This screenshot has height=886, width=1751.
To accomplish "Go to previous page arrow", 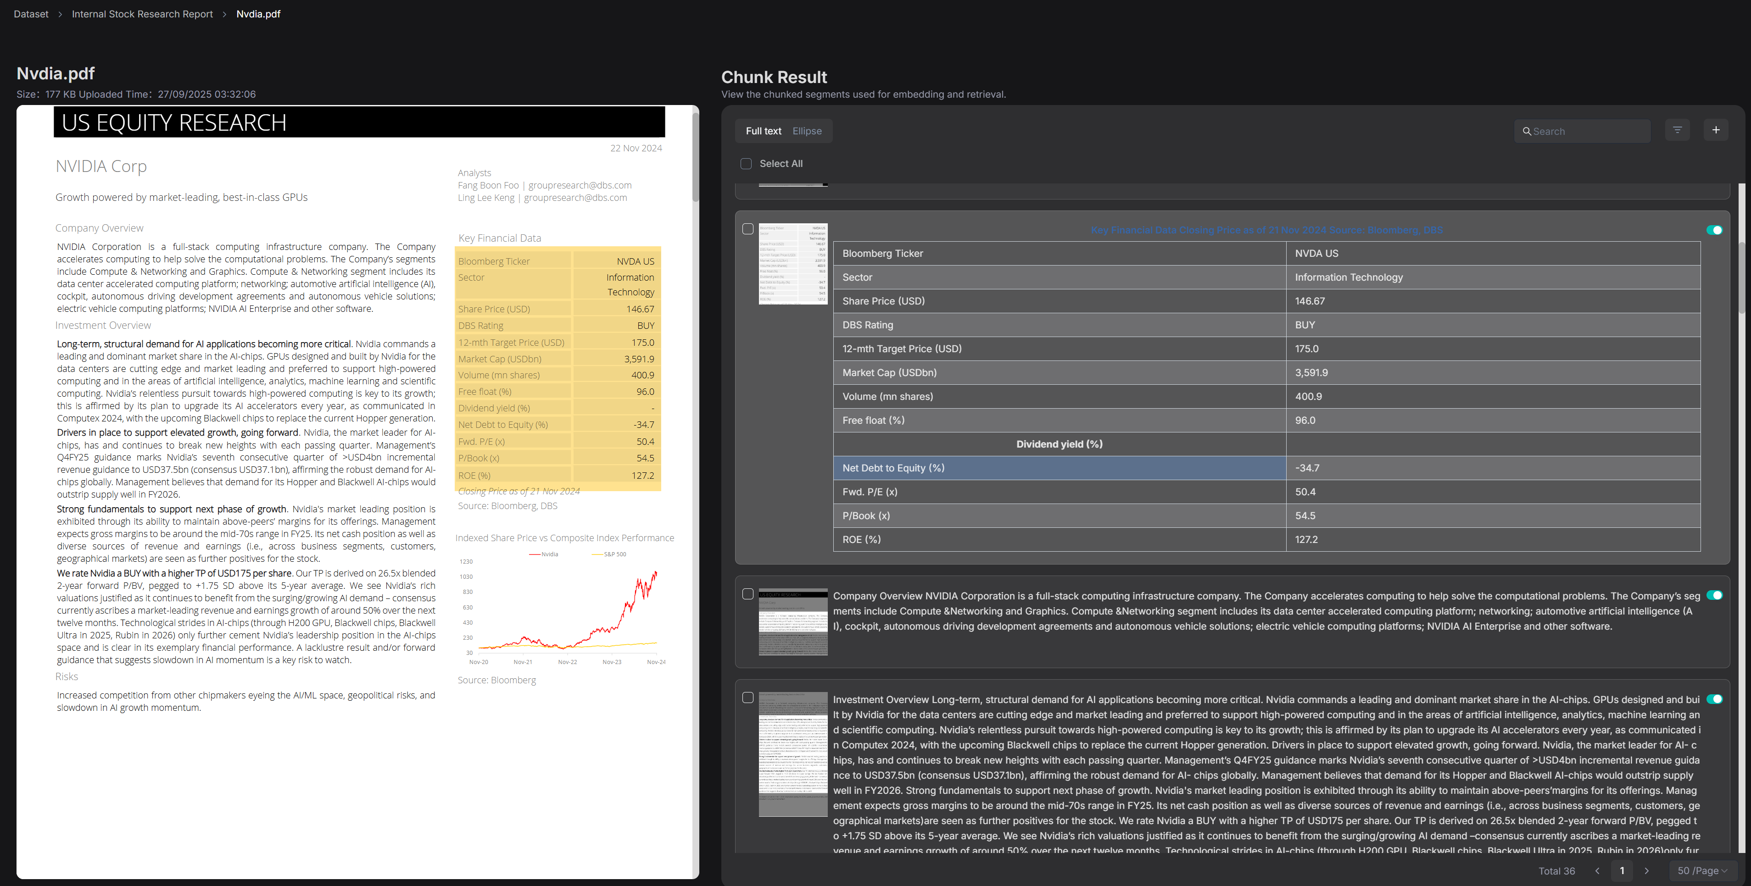I will point(1597,870).
